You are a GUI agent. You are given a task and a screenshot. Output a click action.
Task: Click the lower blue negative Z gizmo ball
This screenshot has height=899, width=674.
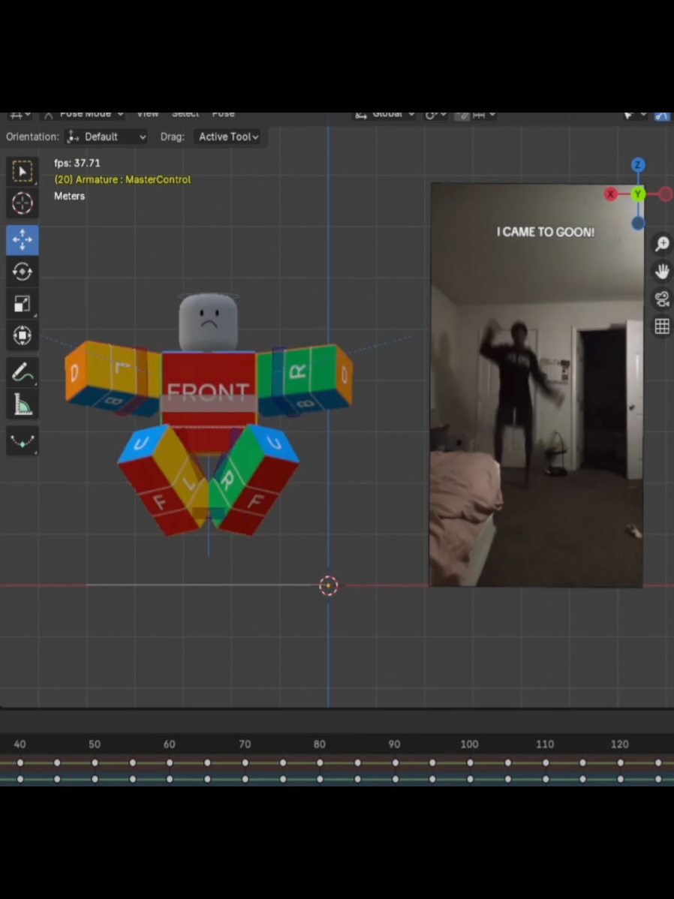(638, 224)
